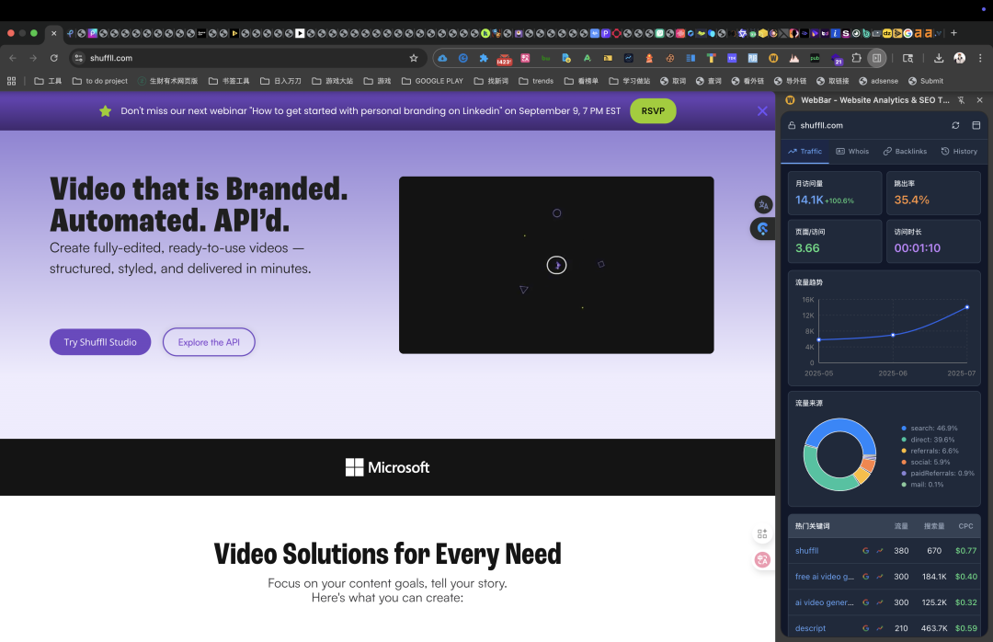Dismiss the webinar announcement banner

click(762, 111)
